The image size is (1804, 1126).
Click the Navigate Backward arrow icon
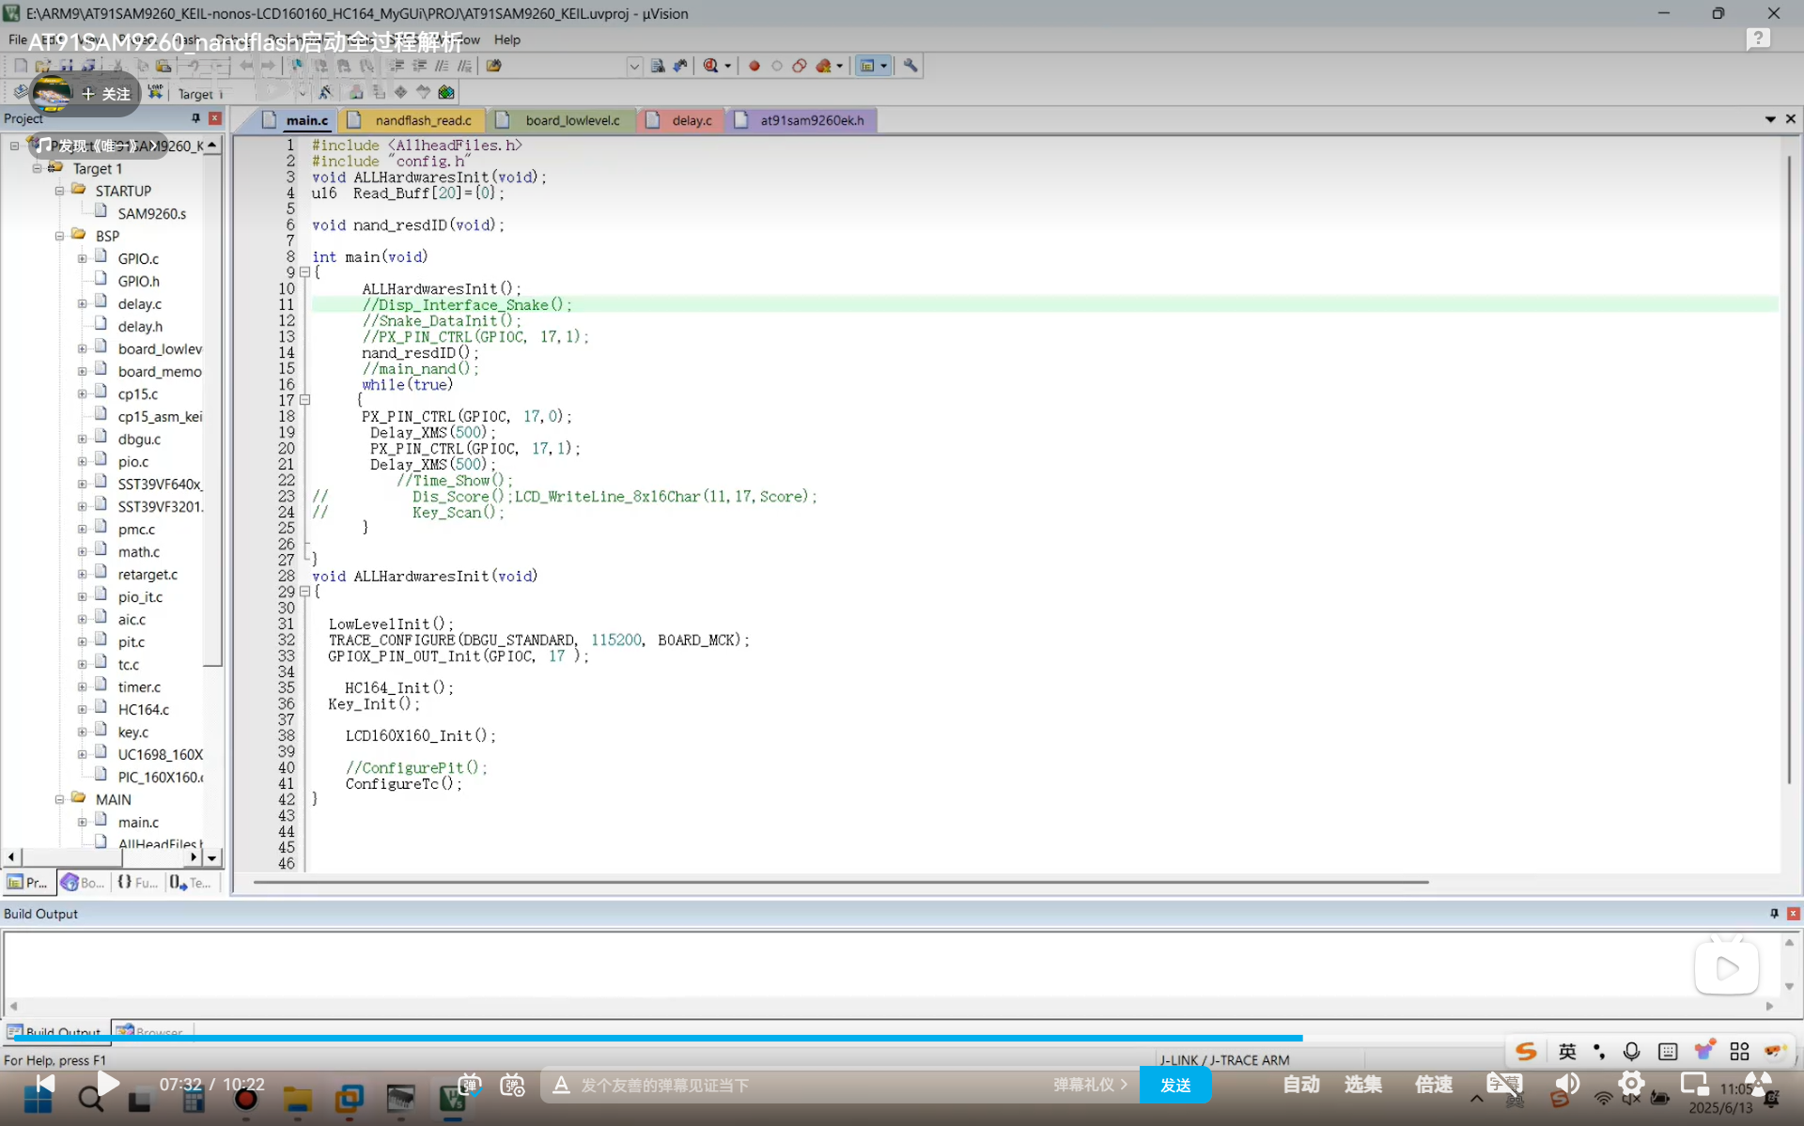pyautogui.click(x=246, y=66)
